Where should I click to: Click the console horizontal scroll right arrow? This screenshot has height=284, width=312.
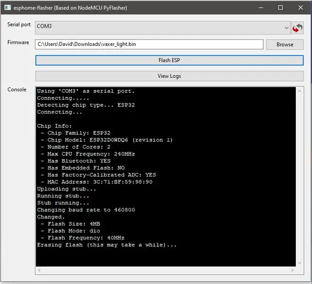pos(292,270)
